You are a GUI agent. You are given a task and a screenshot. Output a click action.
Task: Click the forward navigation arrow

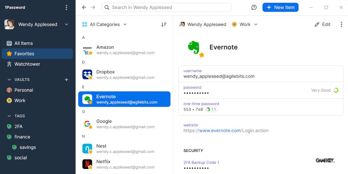pyautogui.click(x=93, y=8)
